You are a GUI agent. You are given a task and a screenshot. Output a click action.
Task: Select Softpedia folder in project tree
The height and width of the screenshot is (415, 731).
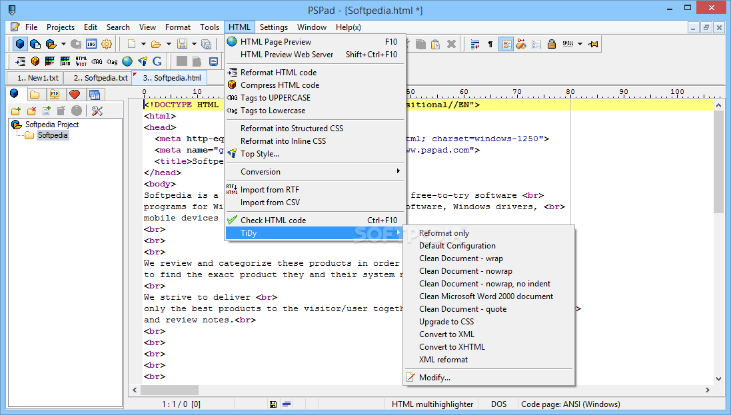pos(53,135)
